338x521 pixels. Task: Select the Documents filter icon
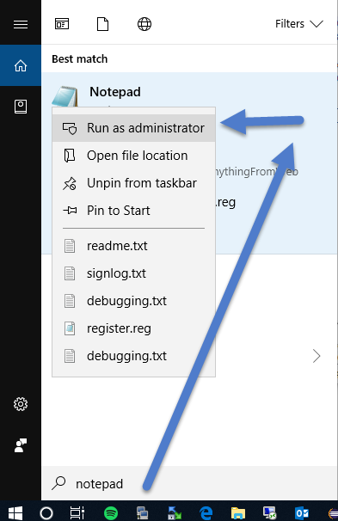pyautogui.click(x=102, y=24)
